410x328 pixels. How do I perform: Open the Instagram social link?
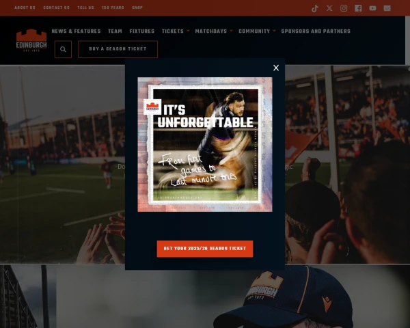tap(344, 8)
